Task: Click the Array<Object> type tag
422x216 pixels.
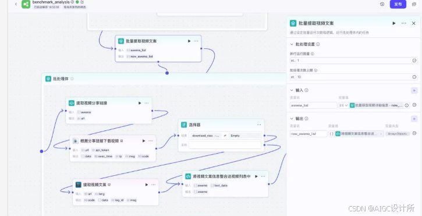Action: pos(398,133)
